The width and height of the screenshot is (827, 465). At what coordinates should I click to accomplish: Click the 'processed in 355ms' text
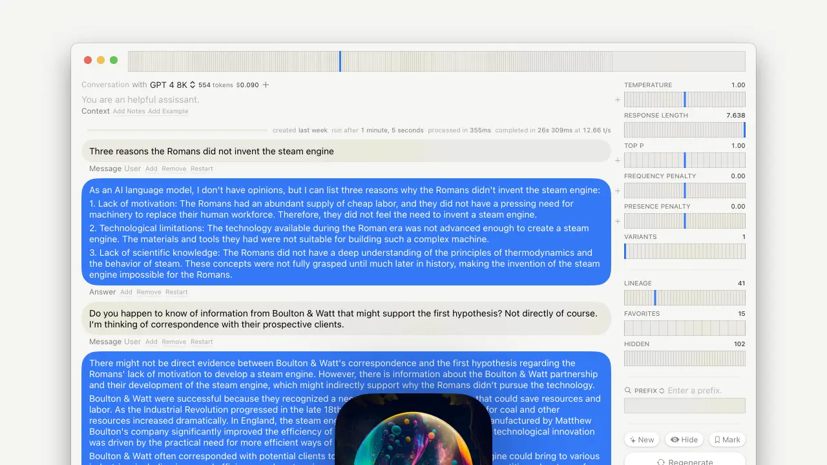pyautogui.click(x=459, y=130)
